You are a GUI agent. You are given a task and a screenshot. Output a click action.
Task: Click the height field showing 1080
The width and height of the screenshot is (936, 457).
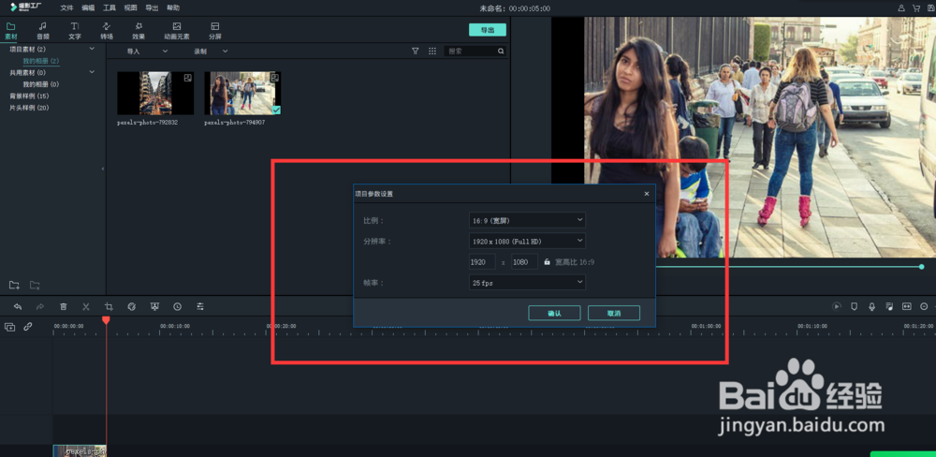[524, 261]
